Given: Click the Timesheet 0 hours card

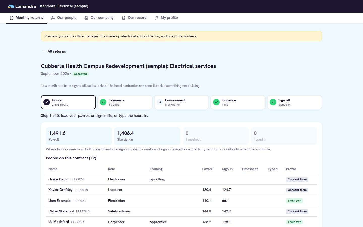Looking at the screenshot, I should coord(216,136).
